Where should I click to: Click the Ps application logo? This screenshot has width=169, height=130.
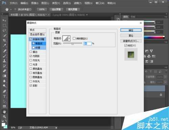click(x=4, y=3)
